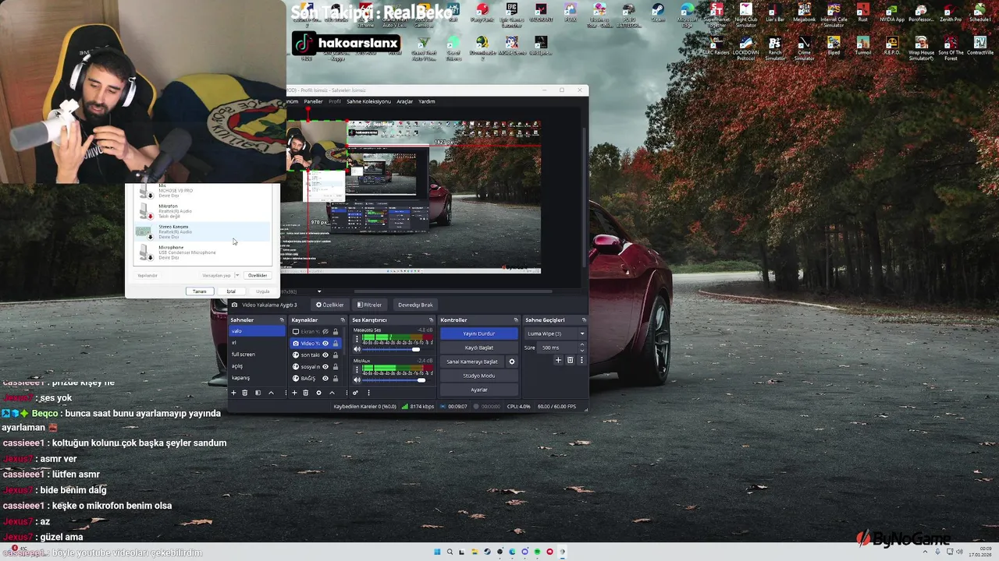Add a transition with plus icon in Sahne Geçişleri

558,360
